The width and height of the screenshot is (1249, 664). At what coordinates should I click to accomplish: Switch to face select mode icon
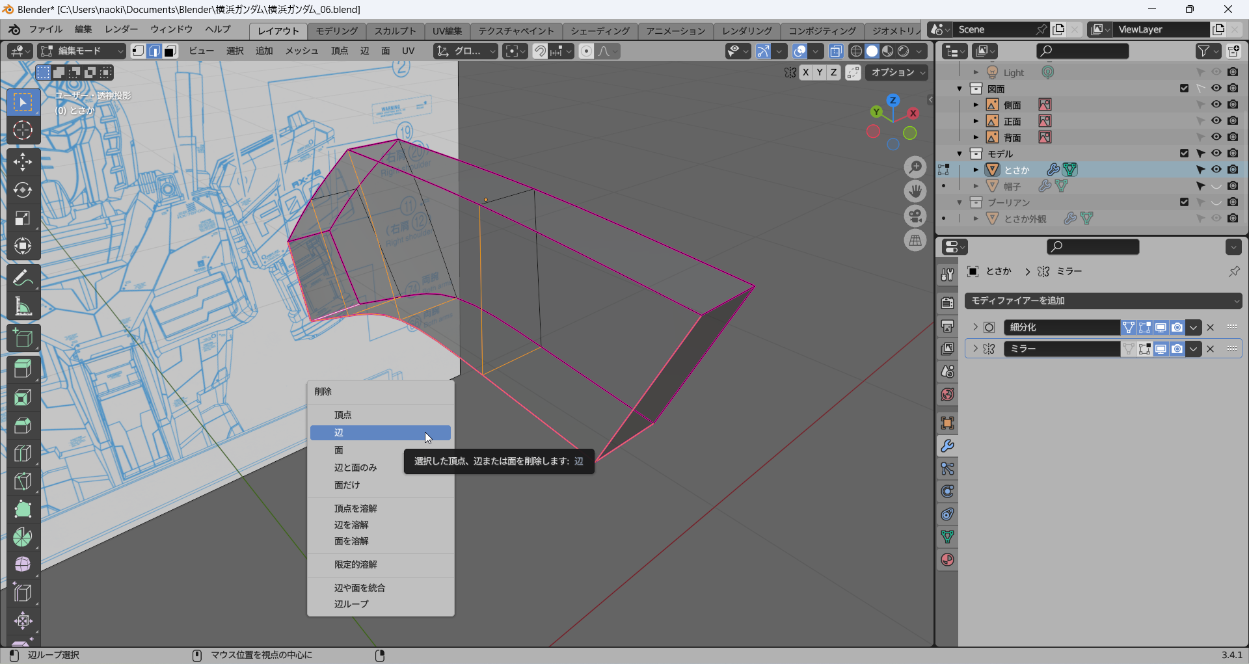(x=170, y=51)
